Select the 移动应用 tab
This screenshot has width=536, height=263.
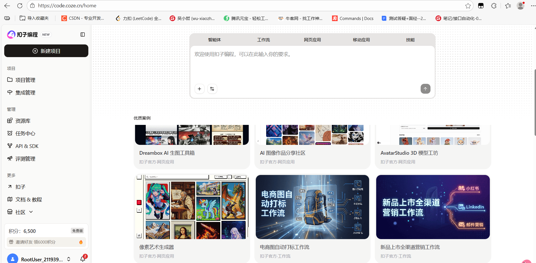click(x=361, y=40)
